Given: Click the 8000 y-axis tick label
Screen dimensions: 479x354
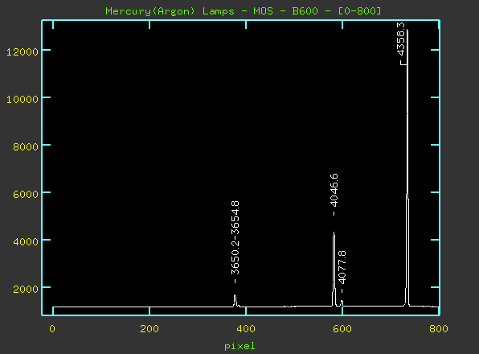Looking at the screenshot, I should pos(26,146).
